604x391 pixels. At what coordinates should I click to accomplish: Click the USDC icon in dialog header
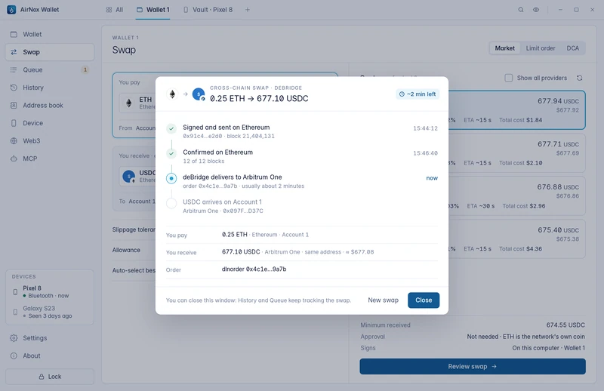tap(199, 94)
